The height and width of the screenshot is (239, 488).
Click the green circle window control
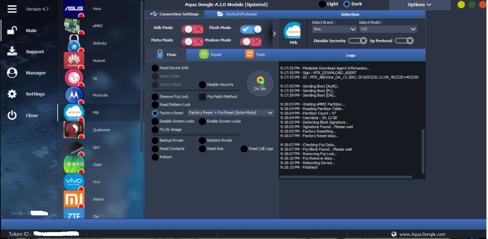coord(472,5)
